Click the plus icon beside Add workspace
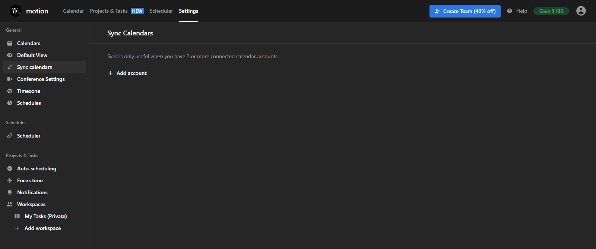Screen dimensions: 596x249 pos(17,228)
